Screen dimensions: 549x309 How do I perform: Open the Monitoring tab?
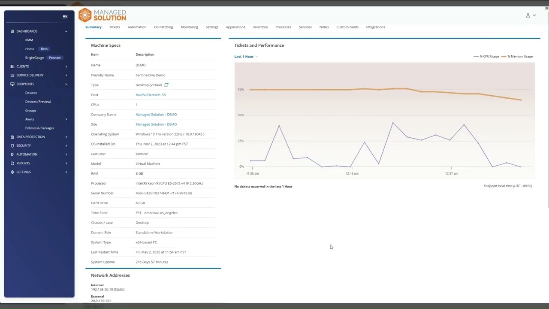coord(189,27)
